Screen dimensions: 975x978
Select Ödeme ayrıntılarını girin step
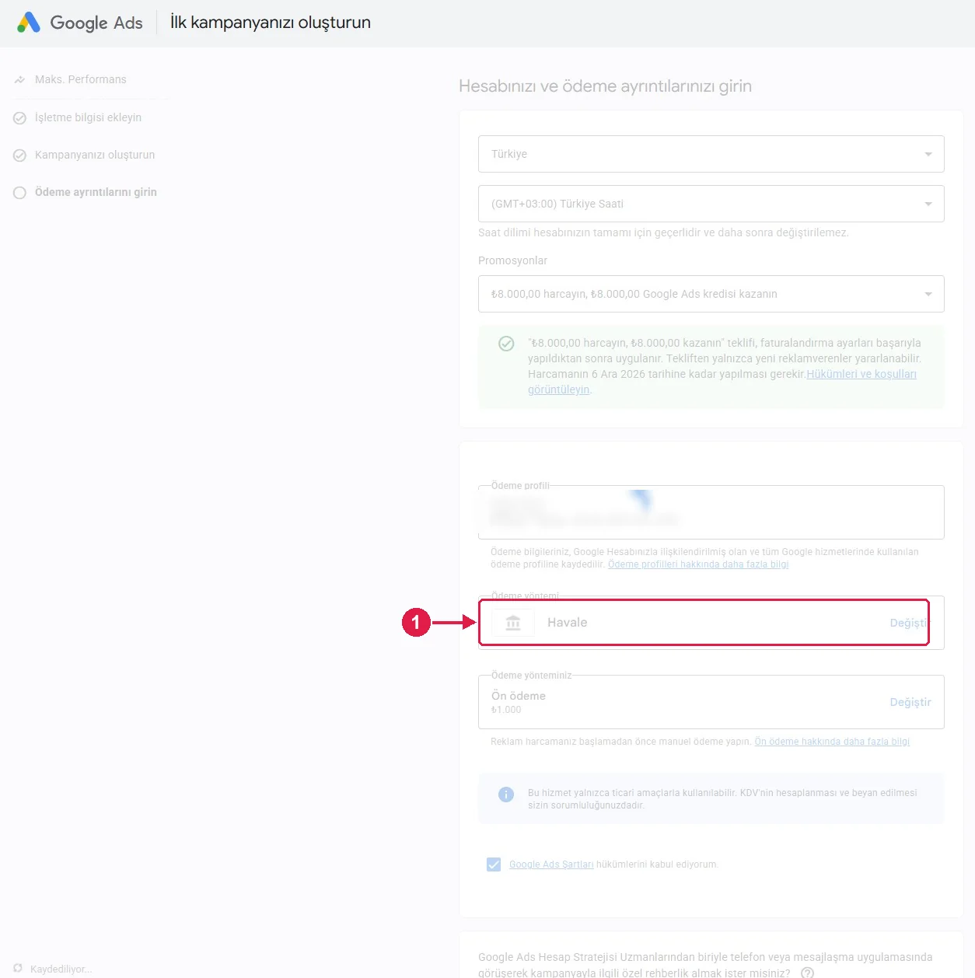(x=96, y=192)
